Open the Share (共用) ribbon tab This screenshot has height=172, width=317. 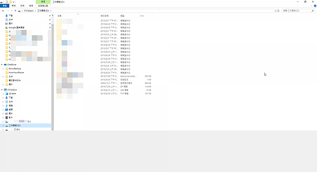[x=22, y=6]
